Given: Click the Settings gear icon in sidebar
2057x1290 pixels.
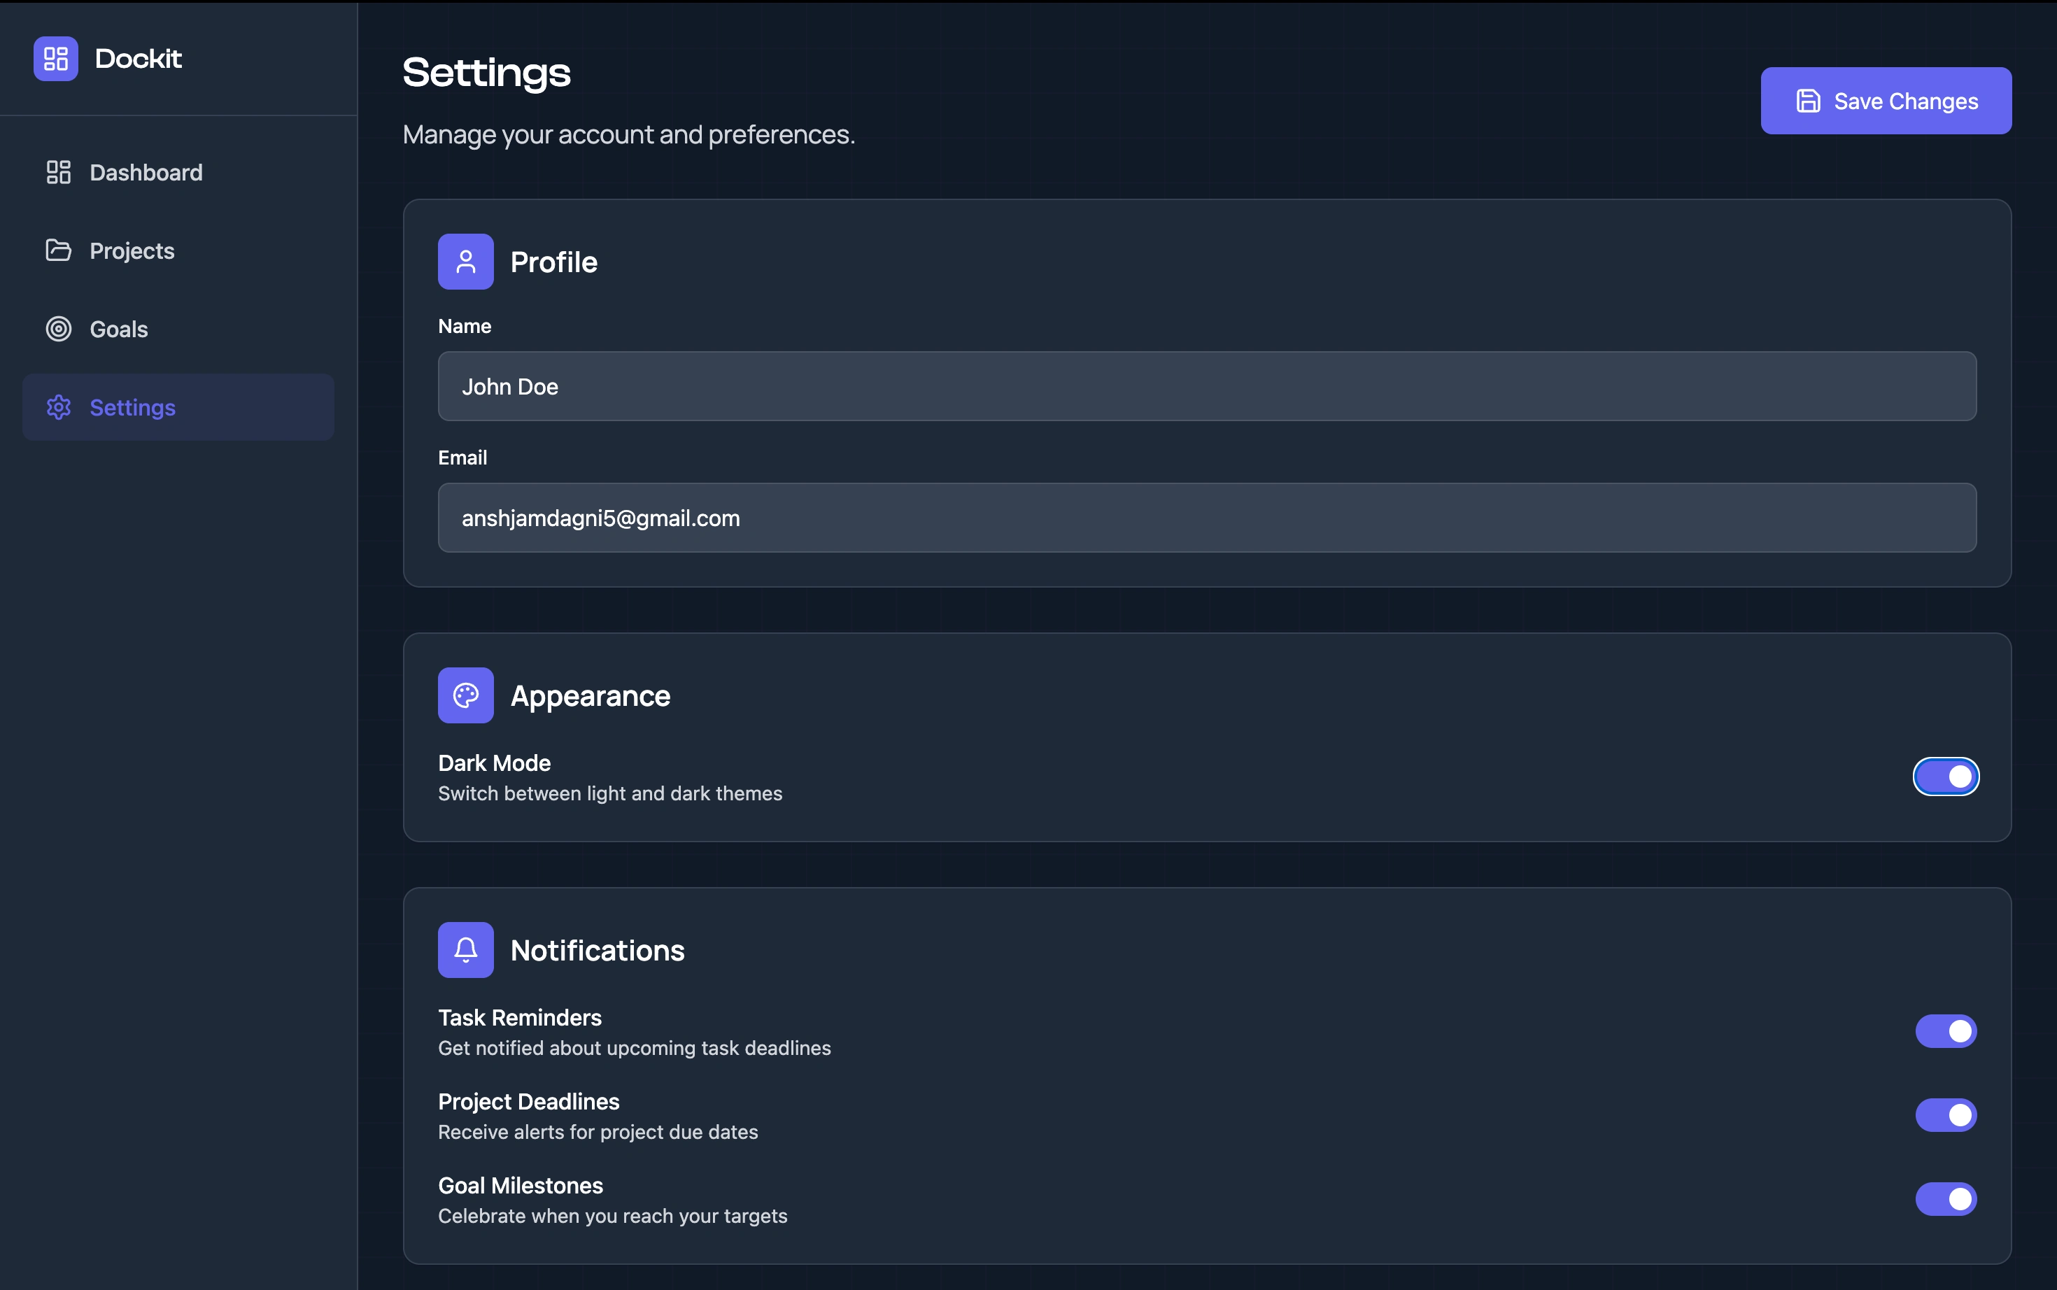Looking at the screenshot, I should coord(58,407).
